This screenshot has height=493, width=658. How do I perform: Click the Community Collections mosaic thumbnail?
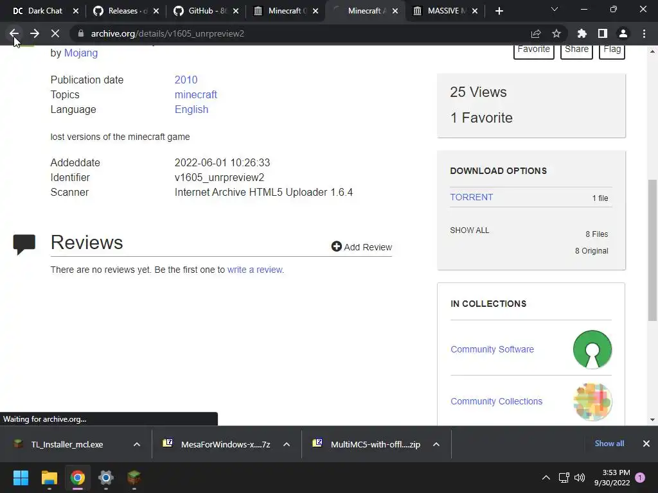(592, 402)
